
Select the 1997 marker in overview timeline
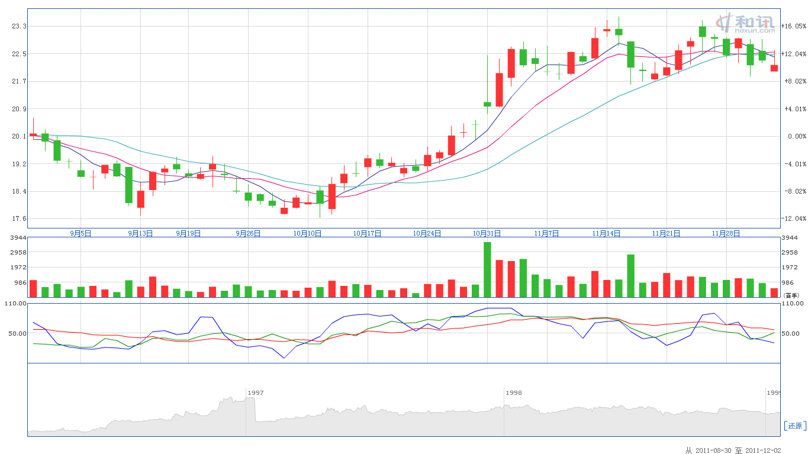pos(256,392)
